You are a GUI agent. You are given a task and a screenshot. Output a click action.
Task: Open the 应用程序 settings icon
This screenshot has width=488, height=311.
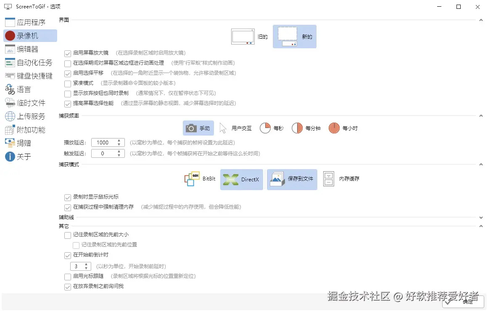[x=10, y=22]
